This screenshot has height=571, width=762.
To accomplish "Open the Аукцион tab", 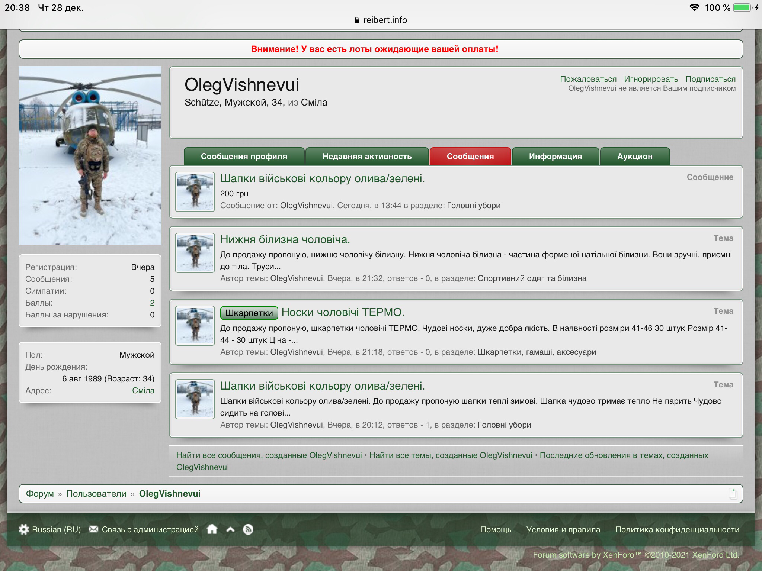I will (635, 157).
